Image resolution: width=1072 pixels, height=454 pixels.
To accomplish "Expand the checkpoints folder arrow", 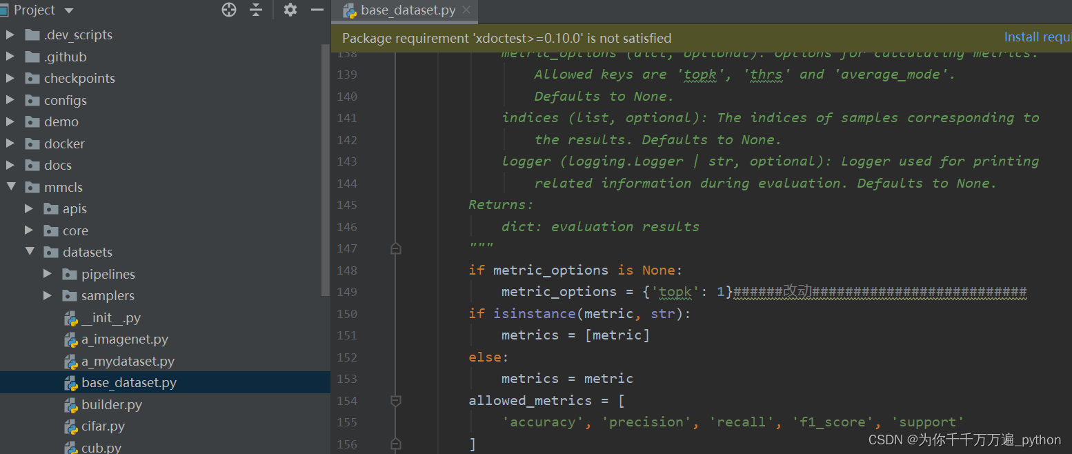I will pos(10,78).
